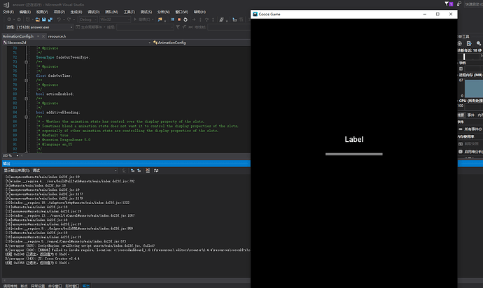Go to previous message in Output
Viewport: 483px width, 288px height.
click(133, 171)
